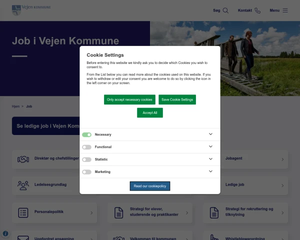The width and height of the screenshot is (300, 240).
Task: Expand the Statistic cookies chevron
Action: (210, 159)
